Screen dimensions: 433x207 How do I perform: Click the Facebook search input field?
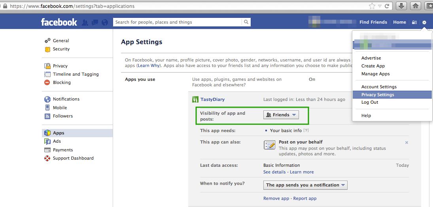point(178,22)
